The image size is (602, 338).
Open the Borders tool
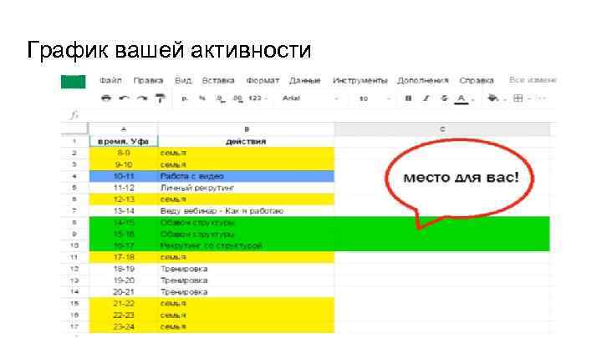click(x=518, y=98)
